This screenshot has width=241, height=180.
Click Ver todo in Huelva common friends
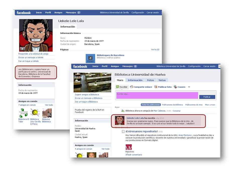106,149
